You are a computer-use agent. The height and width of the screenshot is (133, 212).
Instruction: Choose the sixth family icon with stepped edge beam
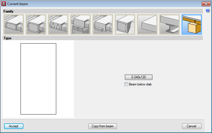[125, 24]
